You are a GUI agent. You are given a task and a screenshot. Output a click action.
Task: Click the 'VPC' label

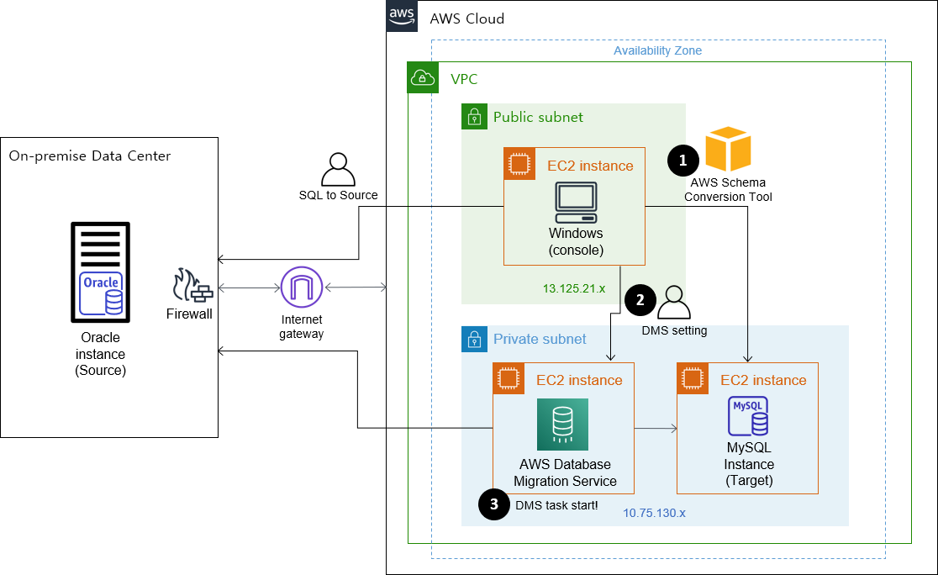(x=464, y=79)
